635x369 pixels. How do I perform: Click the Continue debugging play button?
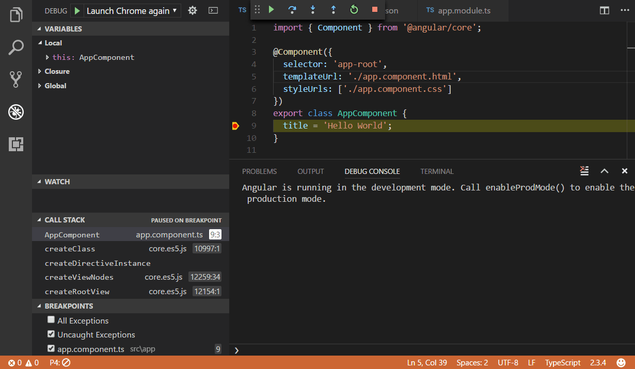pos(272,9)
